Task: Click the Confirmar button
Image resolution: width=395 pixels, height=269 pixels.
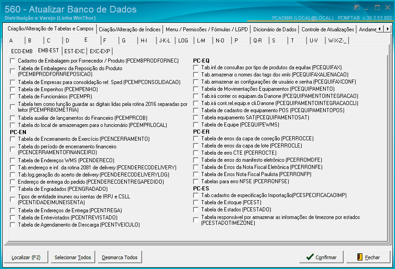Action: (x=321, y=257)
